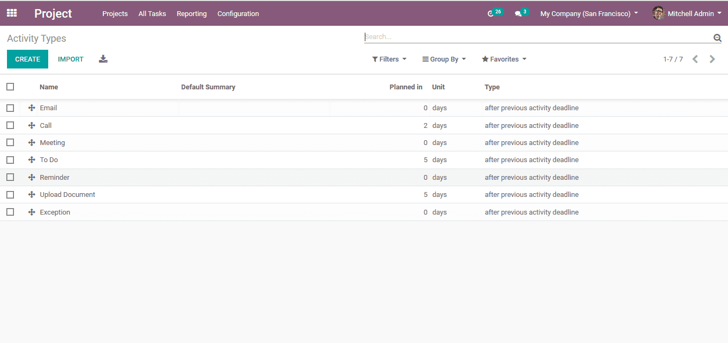
Task: Check the Exception row checkbox
Action: (10, 212)
